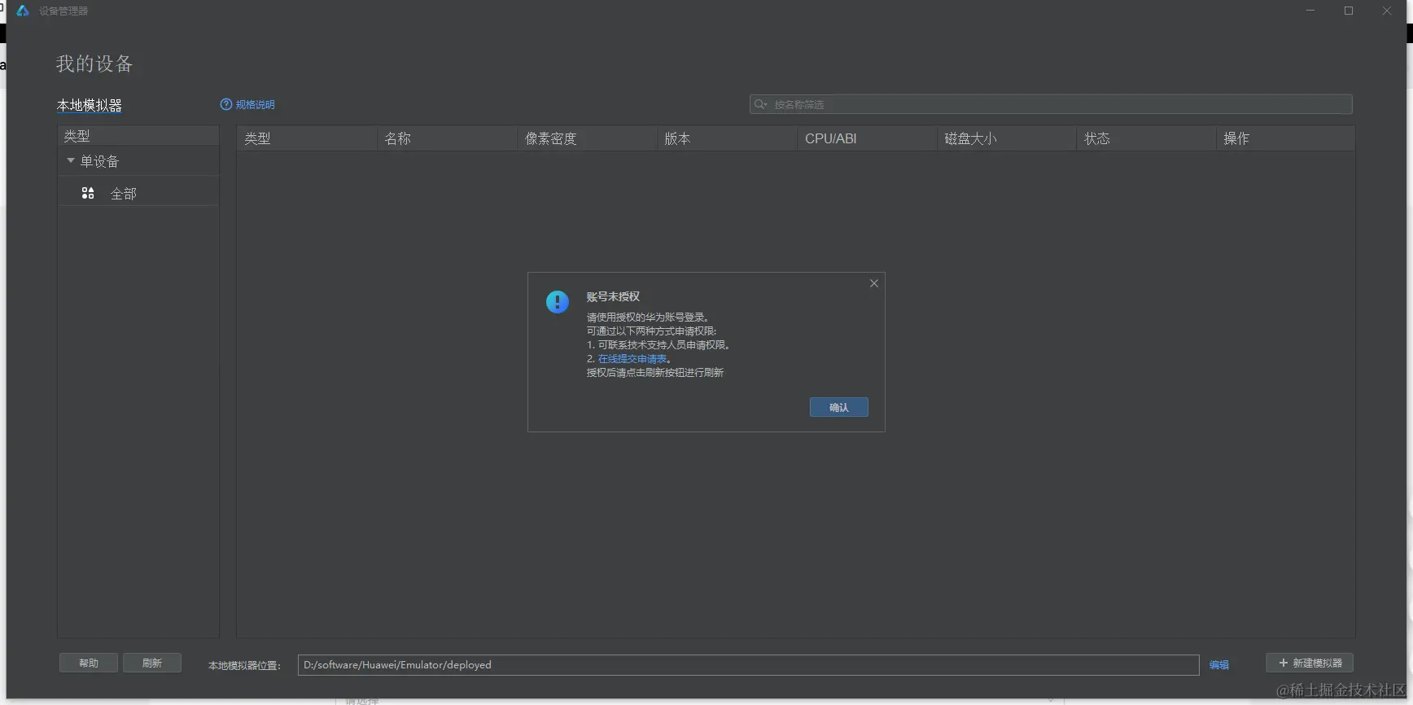1413x705 pixels.
Task: Maximize the 设备管理器 window
Action: point(1349,11)
